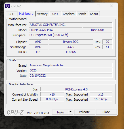Select BIOS brand American Megatrends Inc.
This screenshot has height=129, width=124.
pos(71,65)
